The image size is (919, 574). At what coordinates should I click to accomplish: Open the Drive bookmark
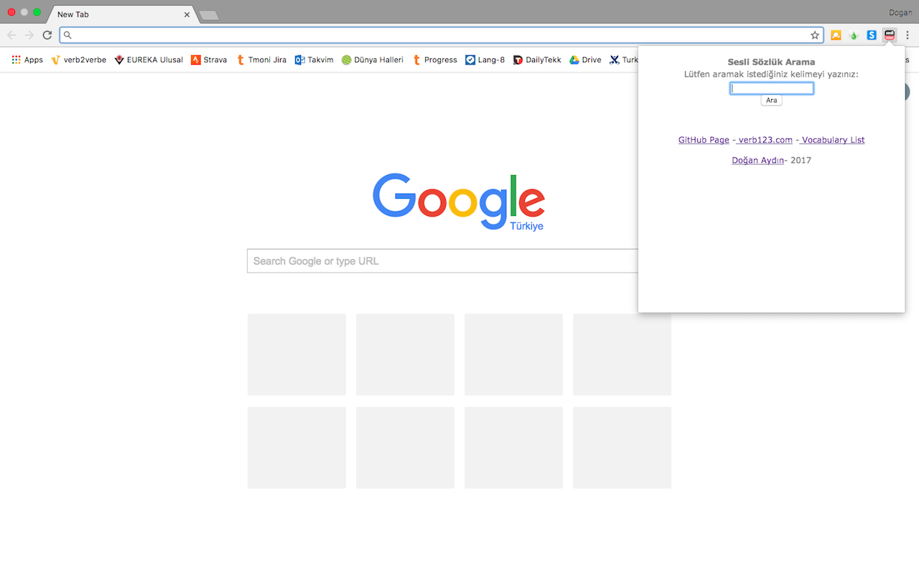pos(585,60)
